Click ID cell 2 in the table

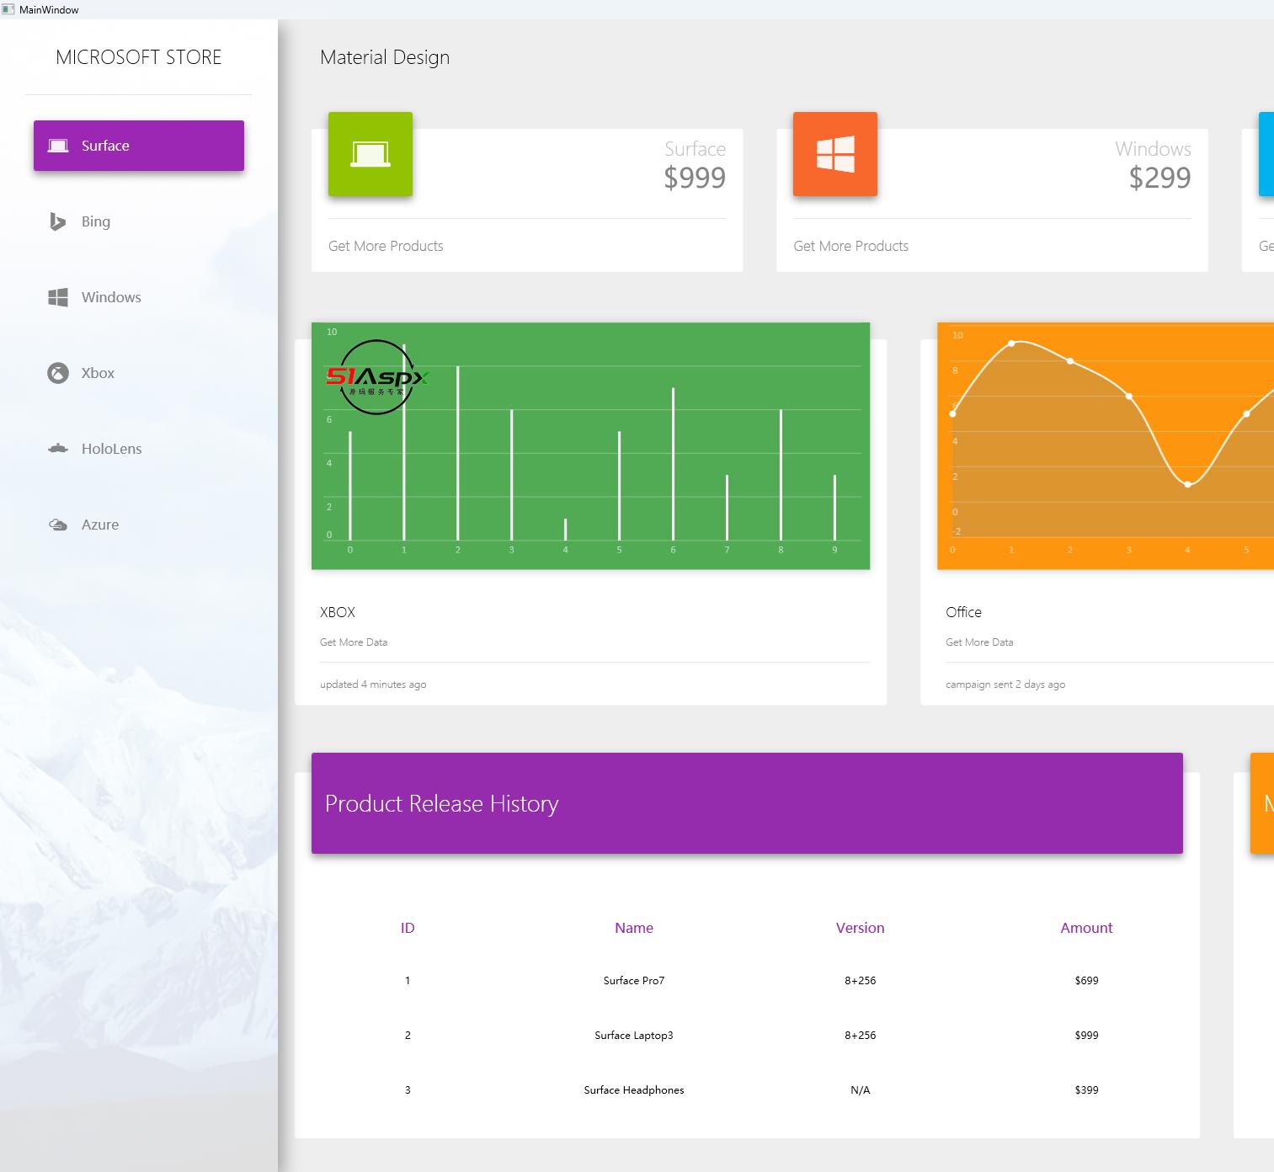(x=408, y=1036)
